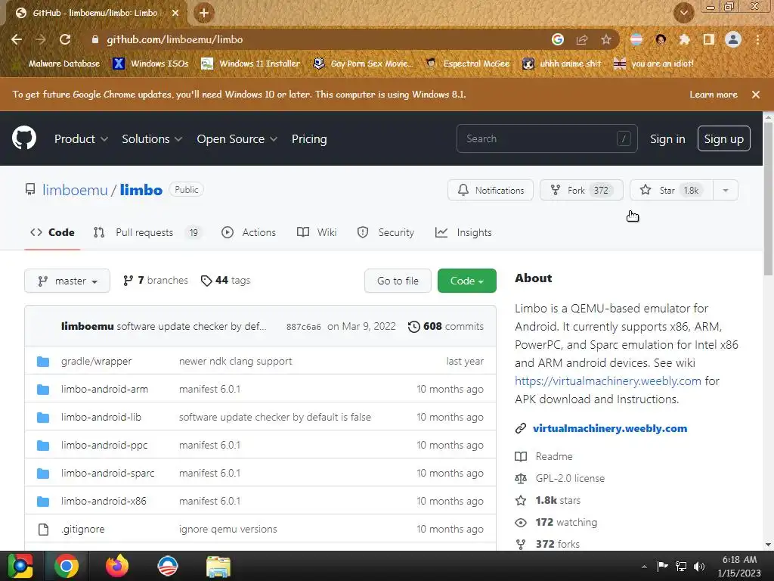774x581 pixels.
Task: Focus the GitHub search field
Action: [x=547, y=139]
